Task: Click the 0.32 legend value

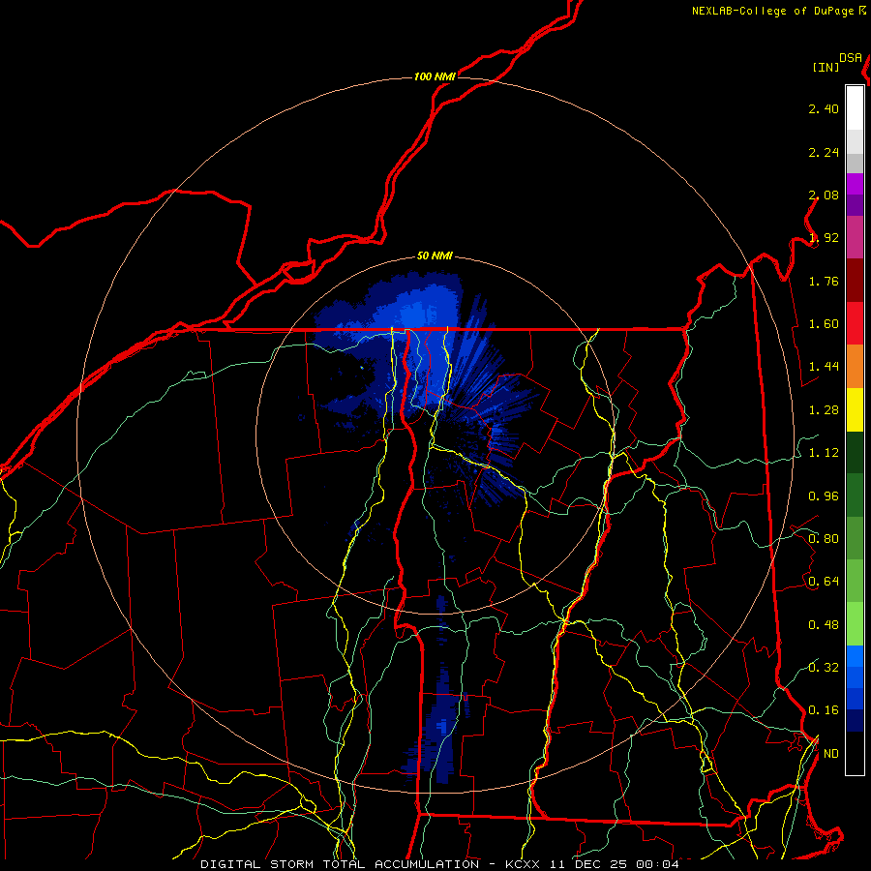Action: (x=824, y=668)
